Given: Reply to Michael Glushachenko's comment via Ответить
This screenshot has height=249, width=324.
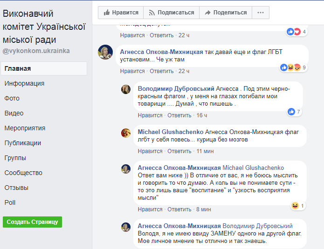Looking at the screenshot, I should pos(179,151).
